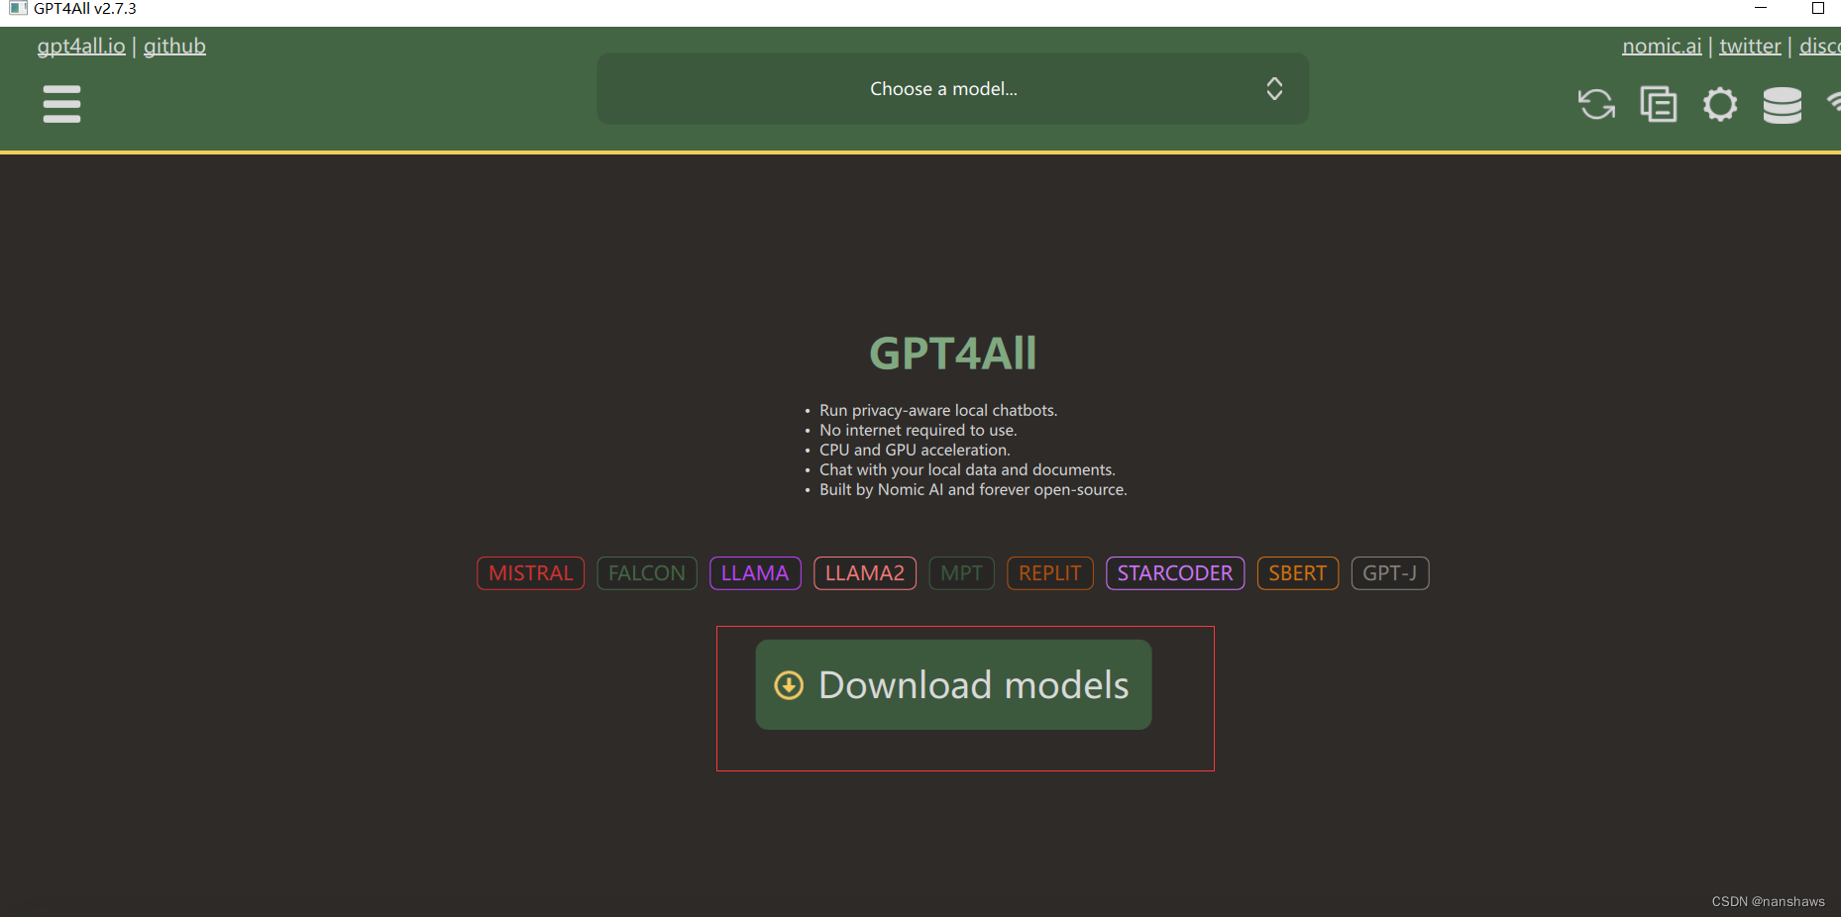Click the up-down chevron in model selector
The image size is (1841, 917).
tap(1274, 89)
